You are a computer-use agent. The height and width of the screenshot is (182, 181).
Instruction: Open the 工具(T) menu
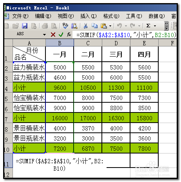(x=134, y=16)
